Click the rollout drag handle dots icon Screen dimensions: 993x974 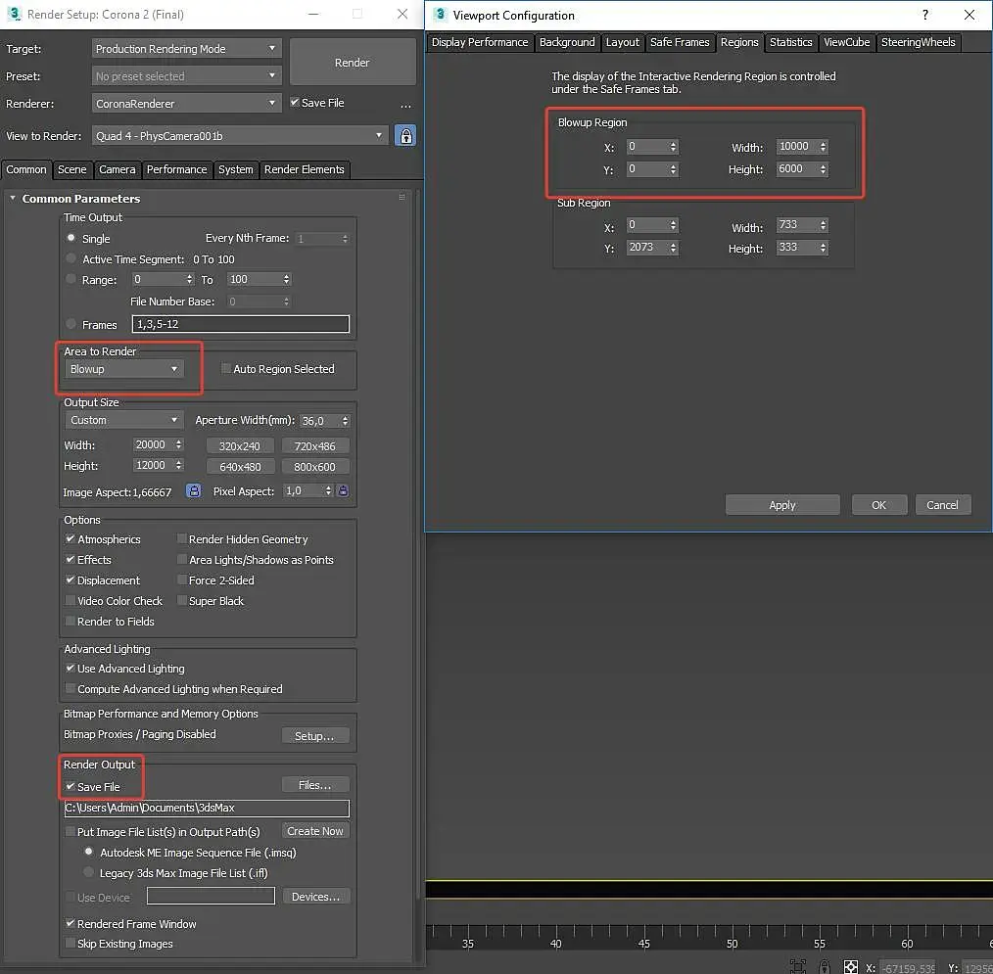pyautogui.click(x=402, y=198)
